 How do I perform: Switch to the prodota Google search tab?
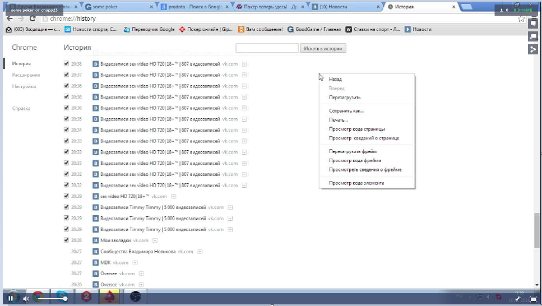(x=195, y=7)
